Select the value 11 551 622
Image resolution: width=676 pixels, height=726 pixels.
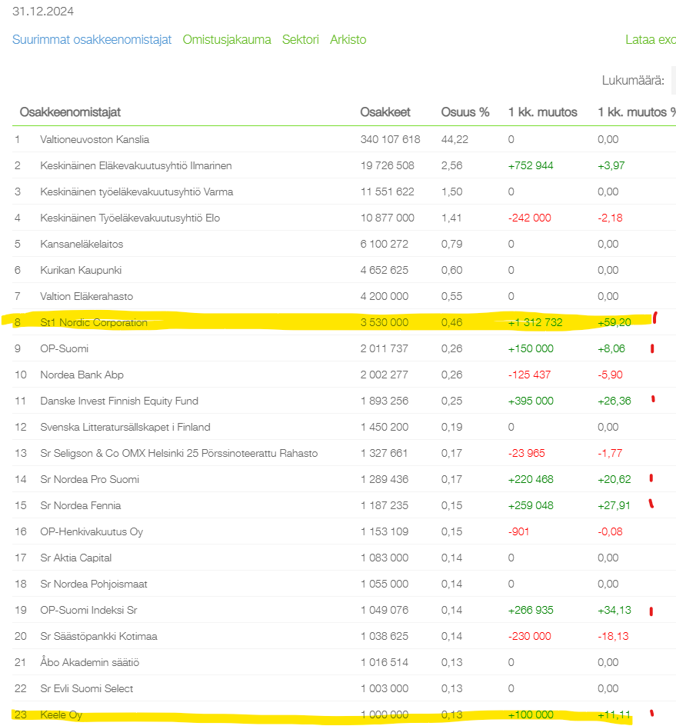coord(388,191)
